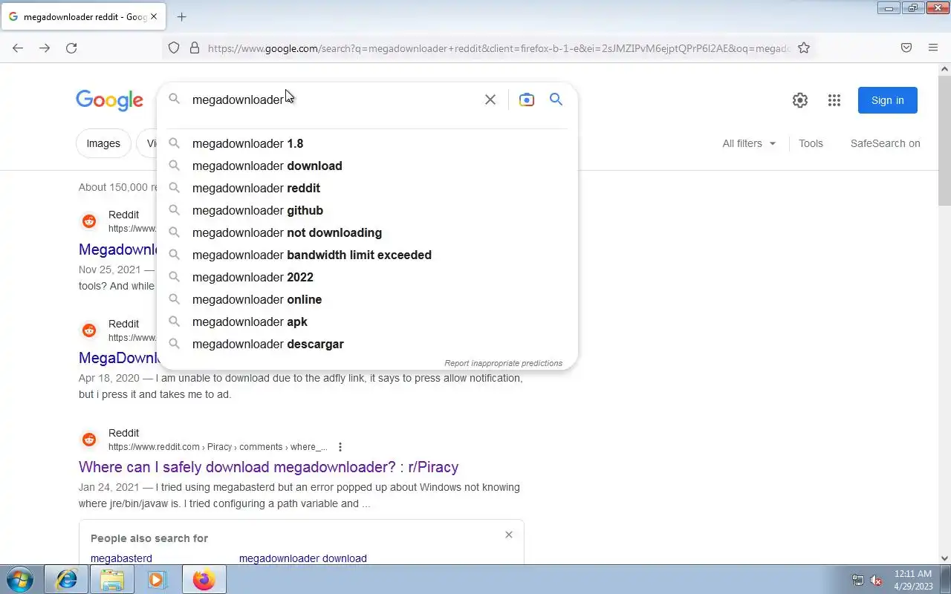Choose suggestion megadownloader 2022
The image size is (951, 594).
pyautogui.click(x=368, y=277)
